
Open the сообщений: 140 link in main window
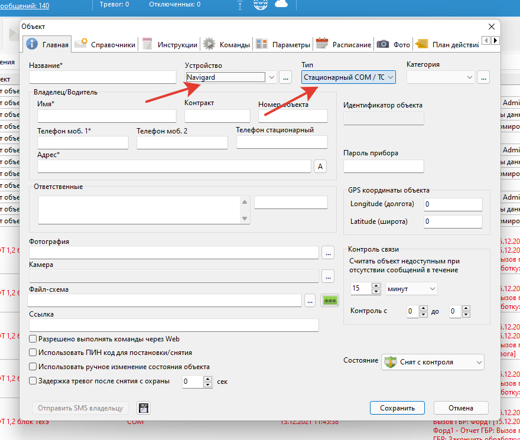tap(25, 6)
